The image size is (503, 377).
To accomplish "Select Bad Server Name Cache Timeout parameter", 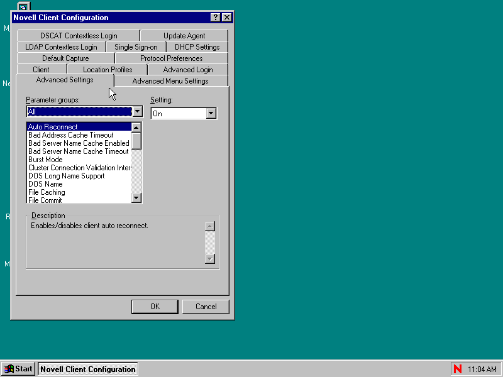I will (x=79, y=151).
